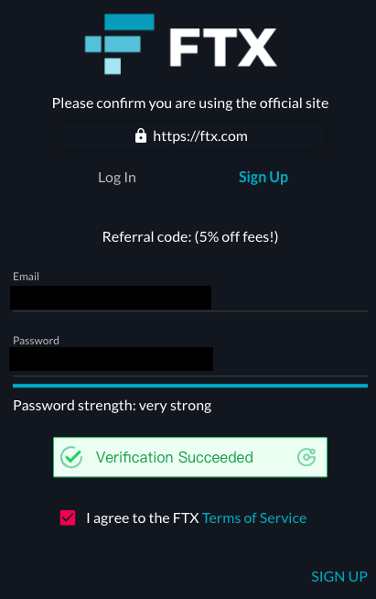
Task: Click the captcha refresh icon in verification box
Action: pyautogui.click(x=306, y=457)
